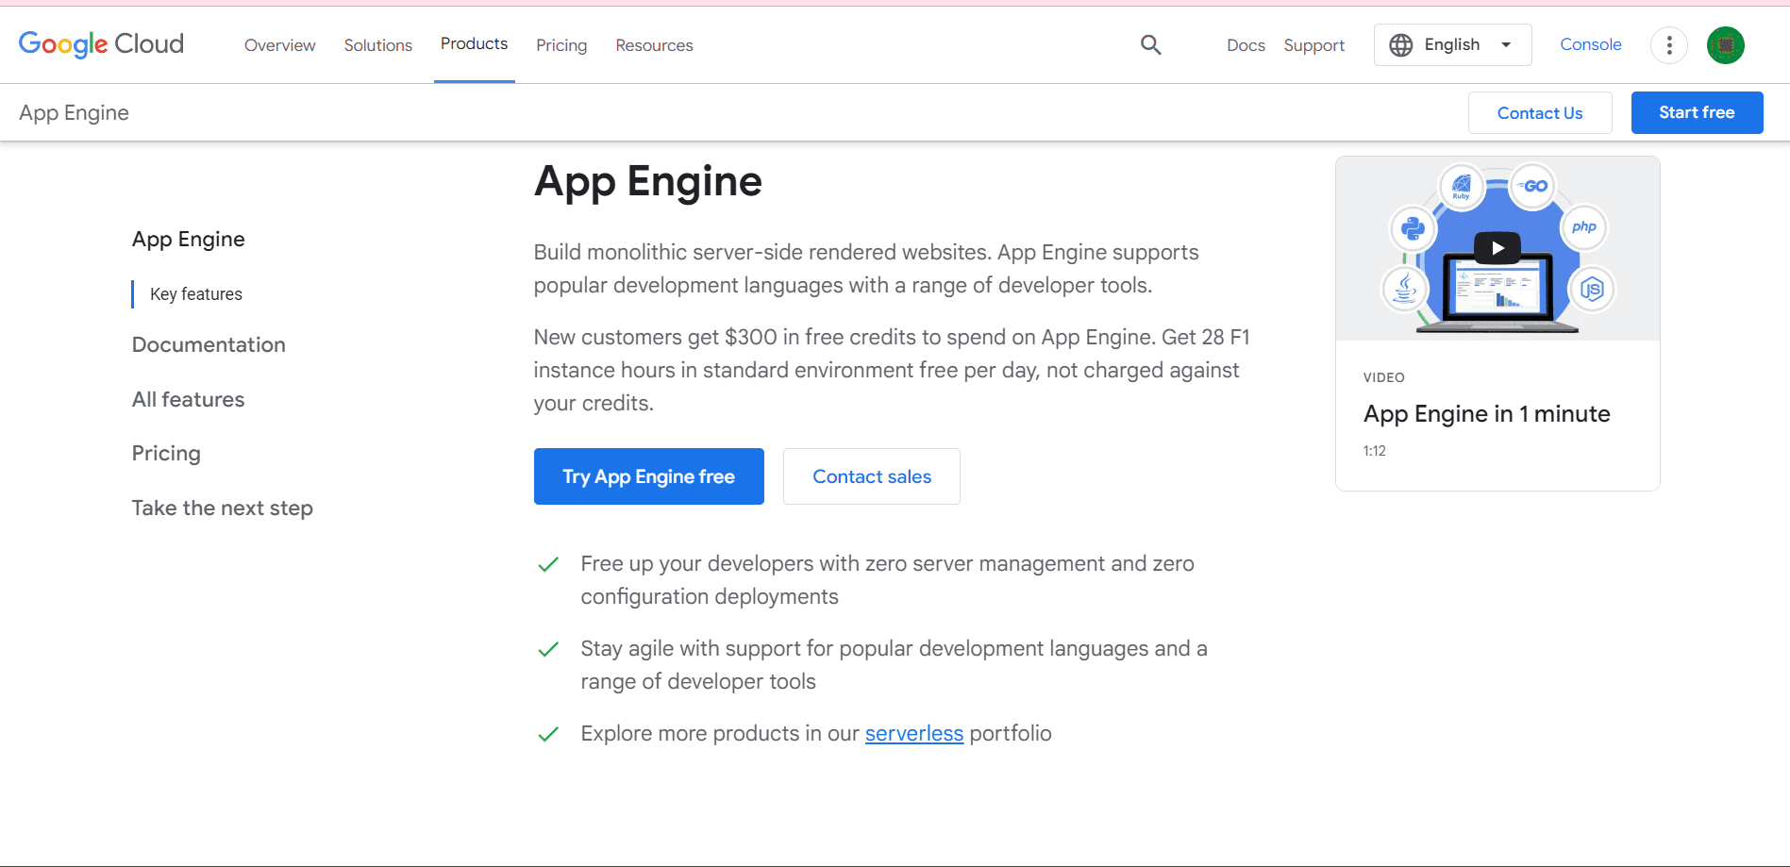Click the Node.js icon in thumbnail
Viewport: 1790px width, 867px height.
tap(1592, 289)
